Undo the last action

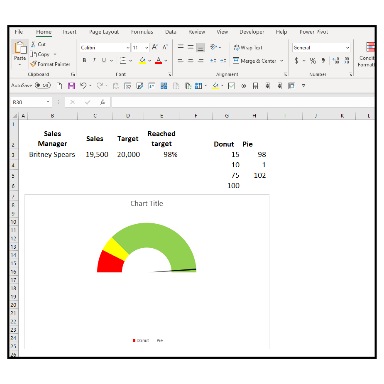[x=83, y=86]
